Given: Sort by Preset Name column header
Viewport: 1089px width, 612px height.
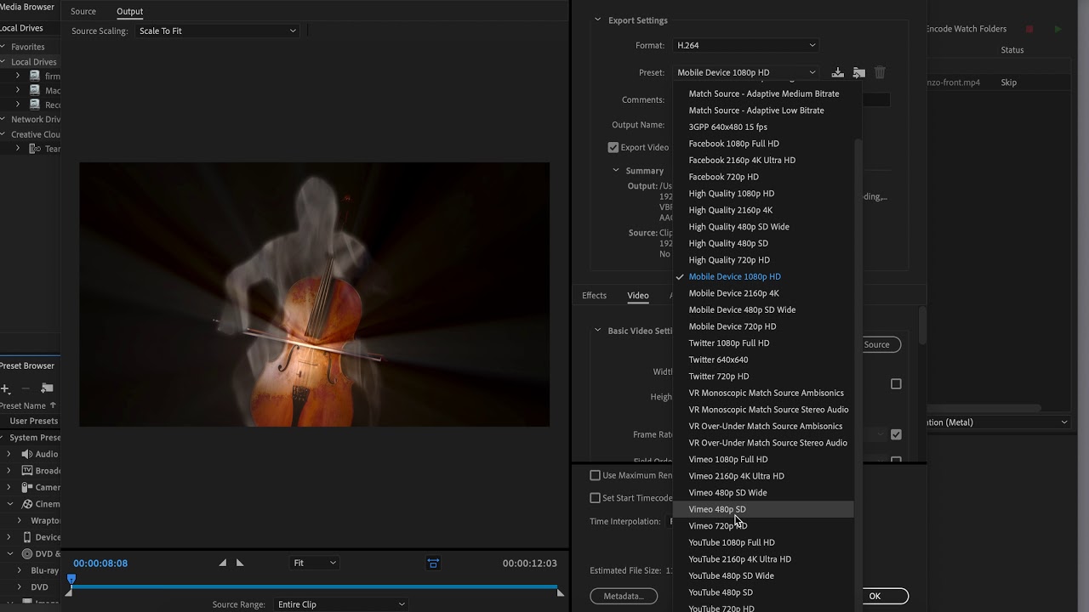Looking at the screenshot, I should tap(29, 405).
